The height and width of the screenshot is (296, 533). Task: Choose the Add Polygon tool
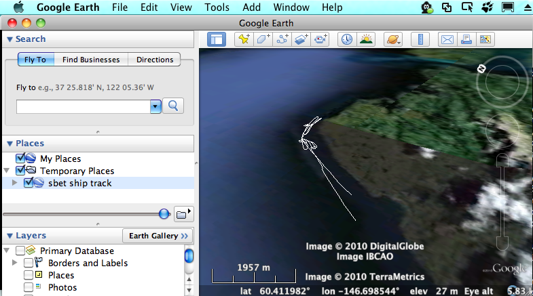[x=263, y=39]
